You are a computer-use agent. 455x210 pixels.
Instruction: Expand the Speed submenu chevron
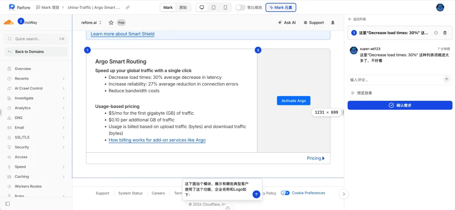pos(63,167)
